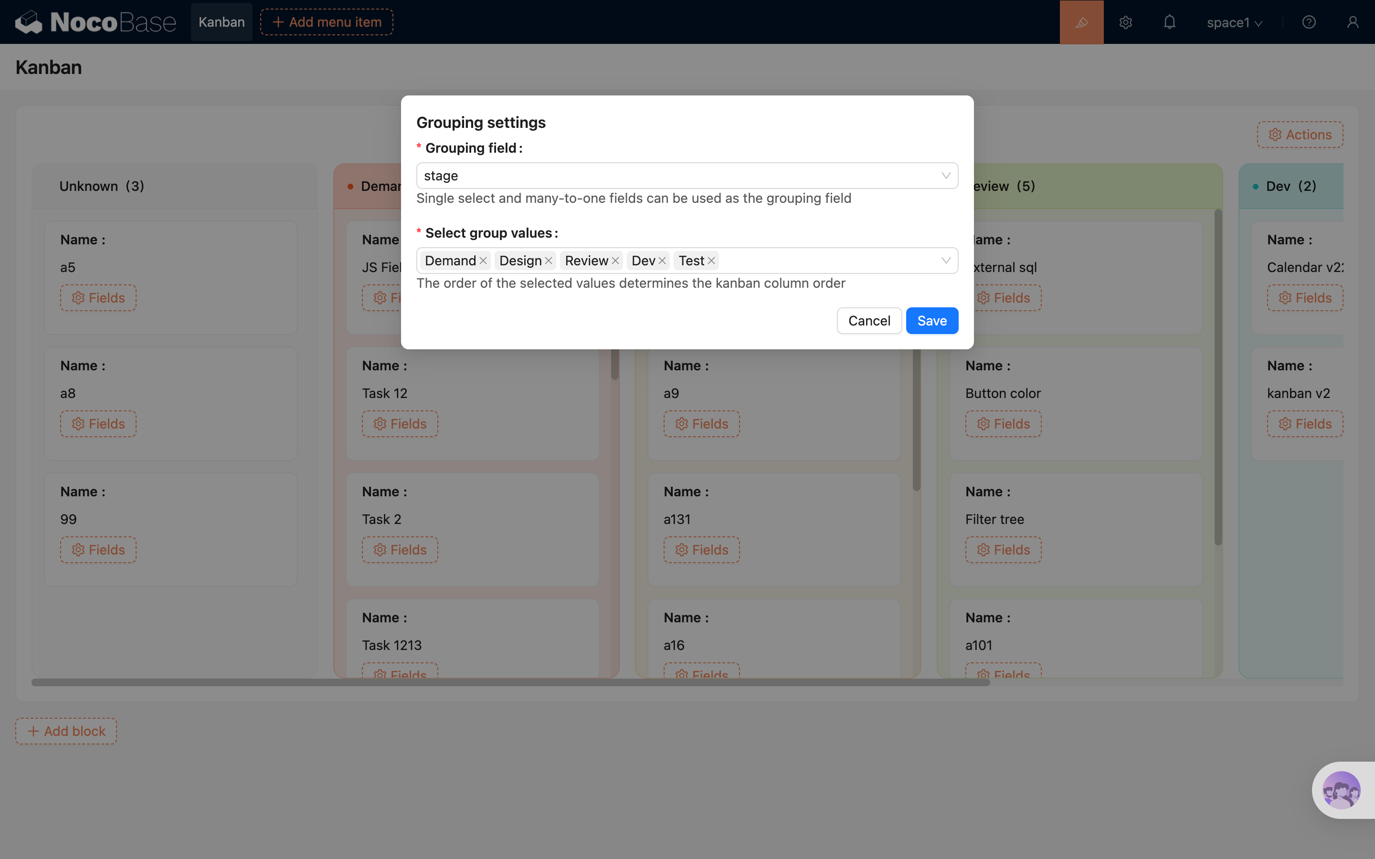Screen dimensions: 1375x859
Task: Click Add menu item
Action: 327,22
